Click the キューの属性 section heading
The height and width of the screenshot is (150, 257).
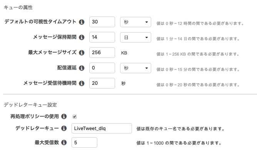[x=18, y=8]
